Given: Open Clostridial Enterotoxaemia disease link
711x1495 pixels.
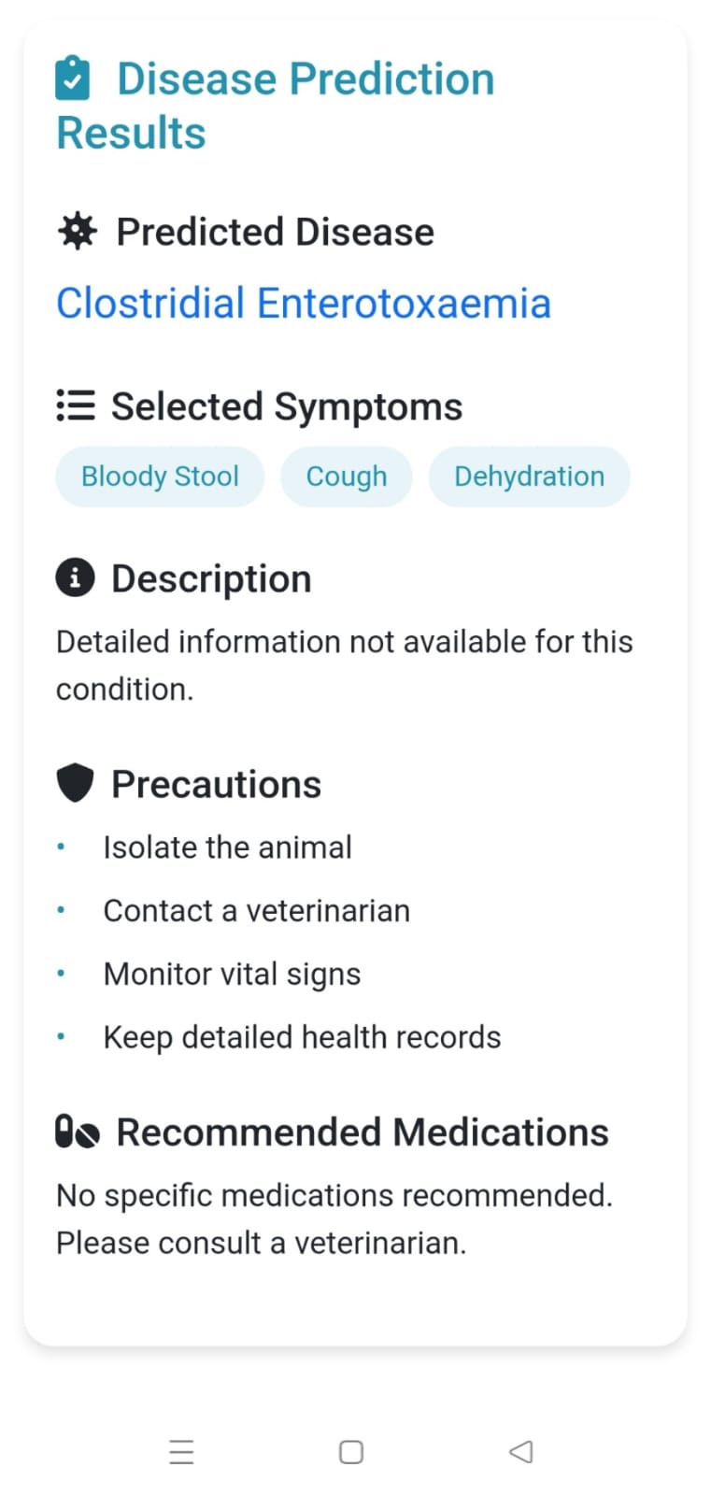Looking at the screenshot, I should point(304,304).
